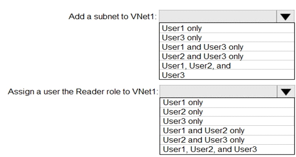Select the lone User3 row under subnet
Viewport: 296px width, 157px height.
pos(227,75)
